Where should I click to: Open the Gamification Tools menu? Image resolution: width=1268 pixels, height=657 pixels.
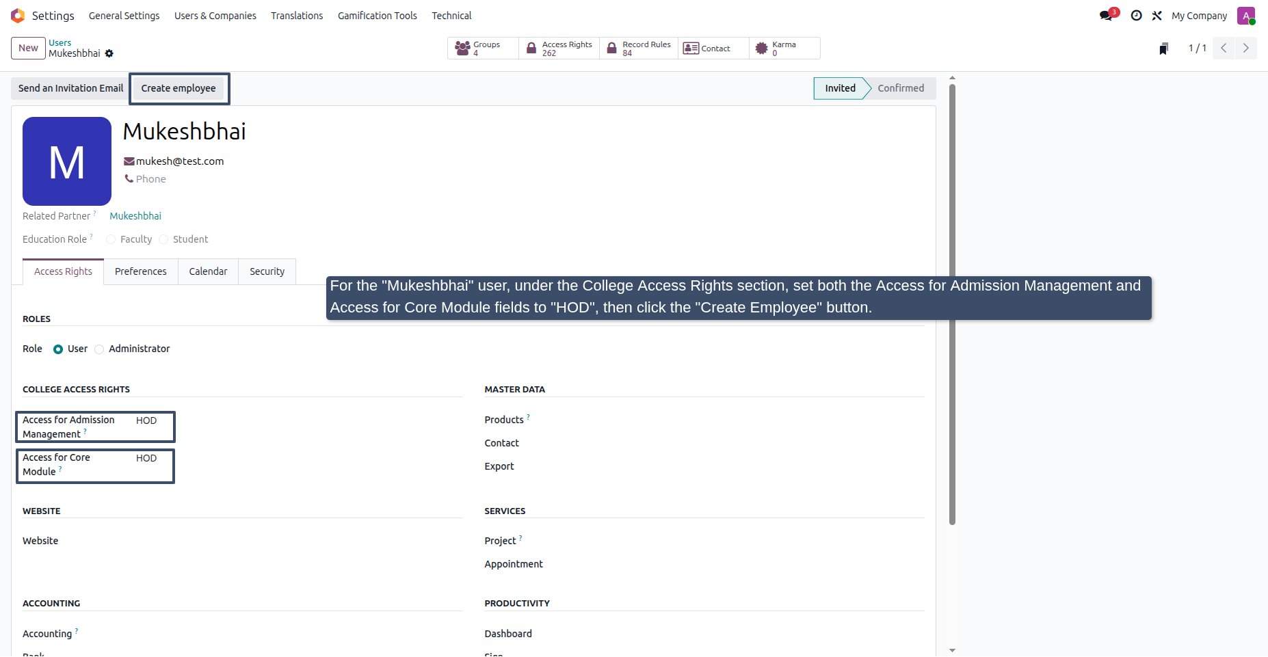[x=377, y=16]
